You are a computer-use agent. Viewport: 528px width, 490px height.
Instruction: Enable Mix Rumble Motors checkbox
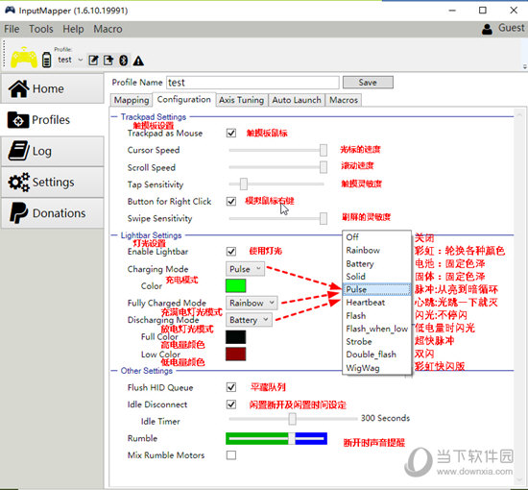coord(231,455)
